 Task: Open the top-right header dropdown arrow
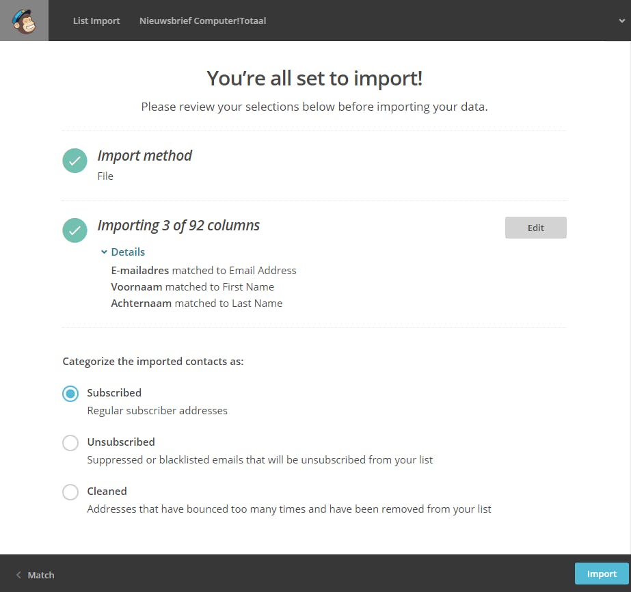[621, 21]
